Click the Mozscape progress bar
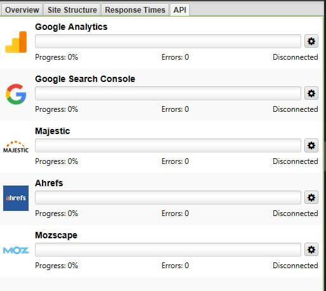 [x=168, y=250]
